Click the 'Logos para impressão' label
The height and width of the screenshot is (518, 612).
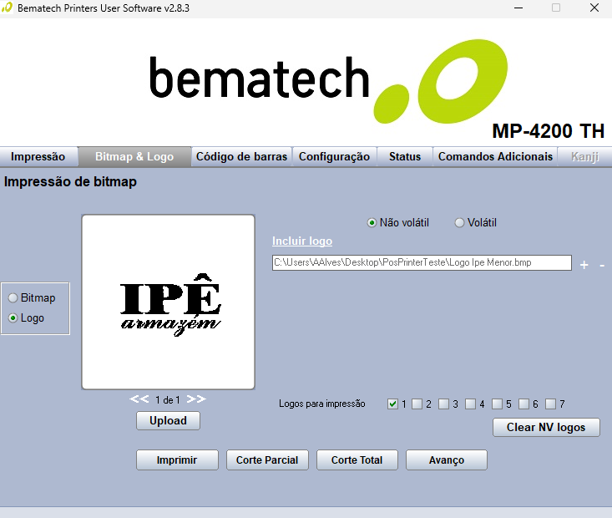click(x=322, y=404)
